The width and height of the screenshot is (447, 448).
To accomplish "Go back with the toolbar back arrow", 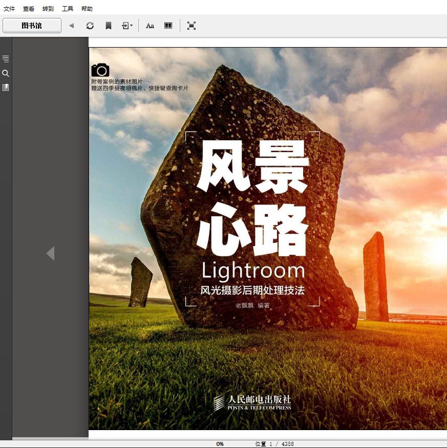I will (x=72, y=26).
